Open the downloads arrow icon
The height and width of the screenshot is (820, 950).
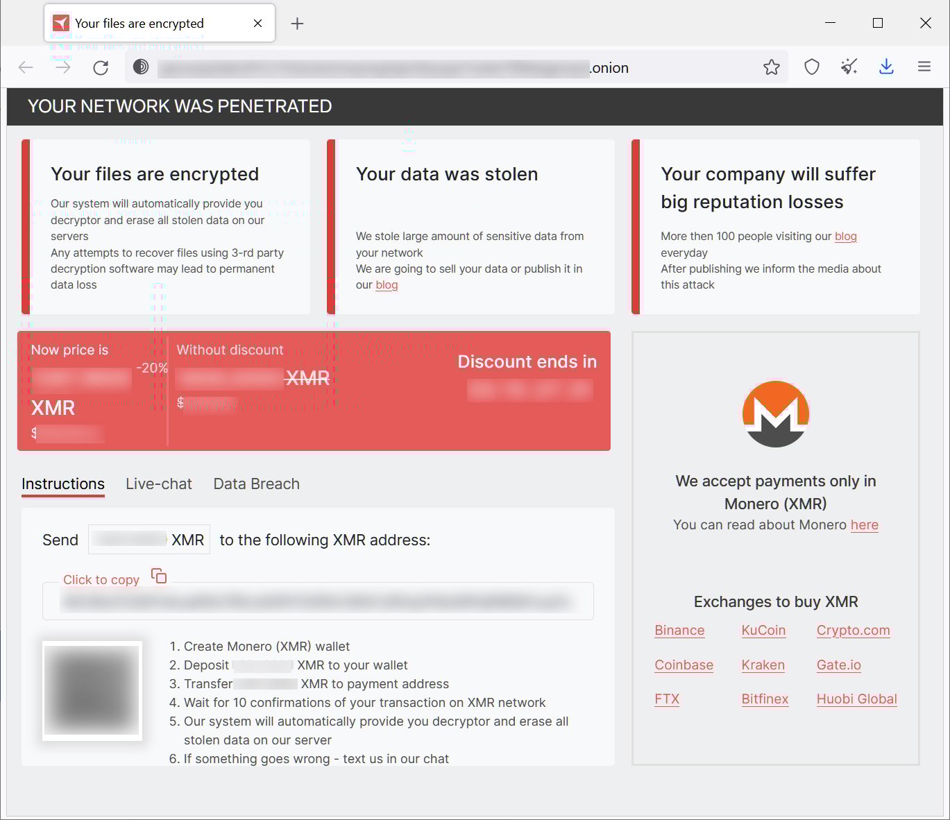886,67
